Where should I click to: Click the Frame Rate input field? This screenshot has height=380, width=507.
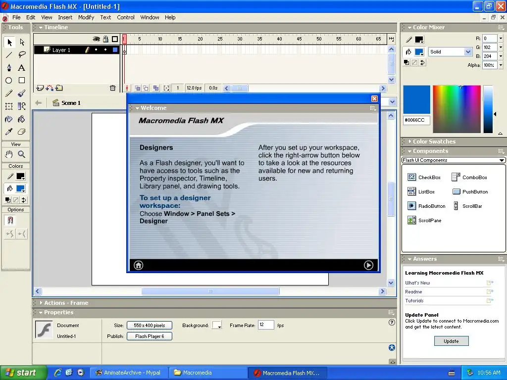(x=266, y=325)
